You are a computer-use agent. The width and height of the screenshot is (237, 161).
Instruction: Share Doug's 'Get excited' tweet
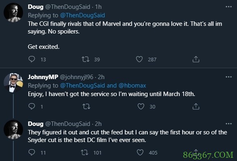(x=196, y=59)
